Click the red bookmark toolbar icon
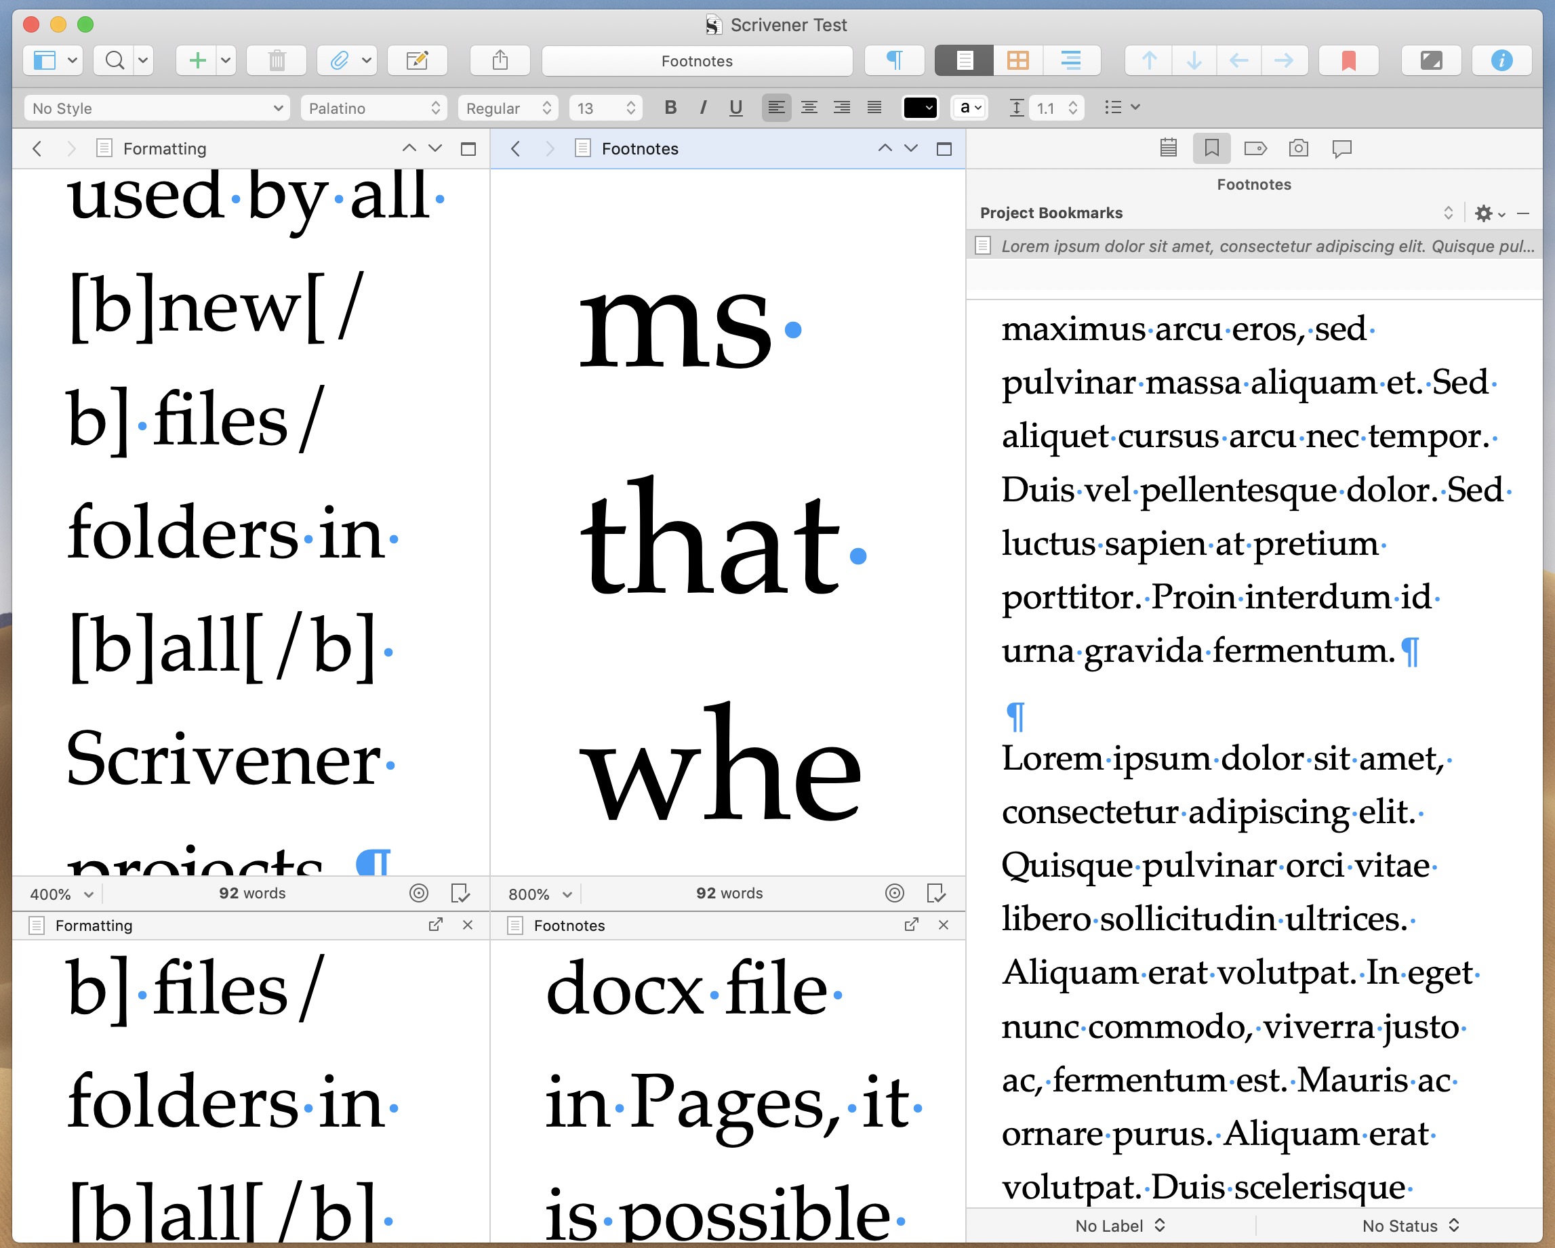 (1348, 60)
